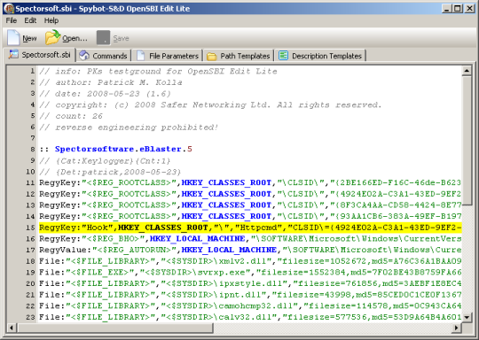Click the RegyKey entry on line 14
The height and width of the screenshot is (340, 479).
(250, 216)
